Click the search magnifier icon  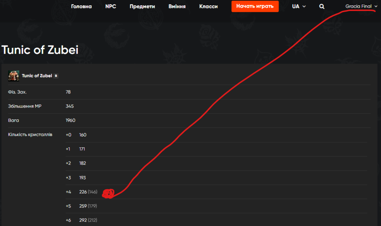[322, 6]
